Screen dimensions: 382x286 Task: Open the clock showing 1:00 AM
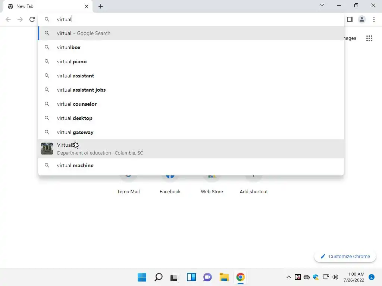[x=354, y=277]
